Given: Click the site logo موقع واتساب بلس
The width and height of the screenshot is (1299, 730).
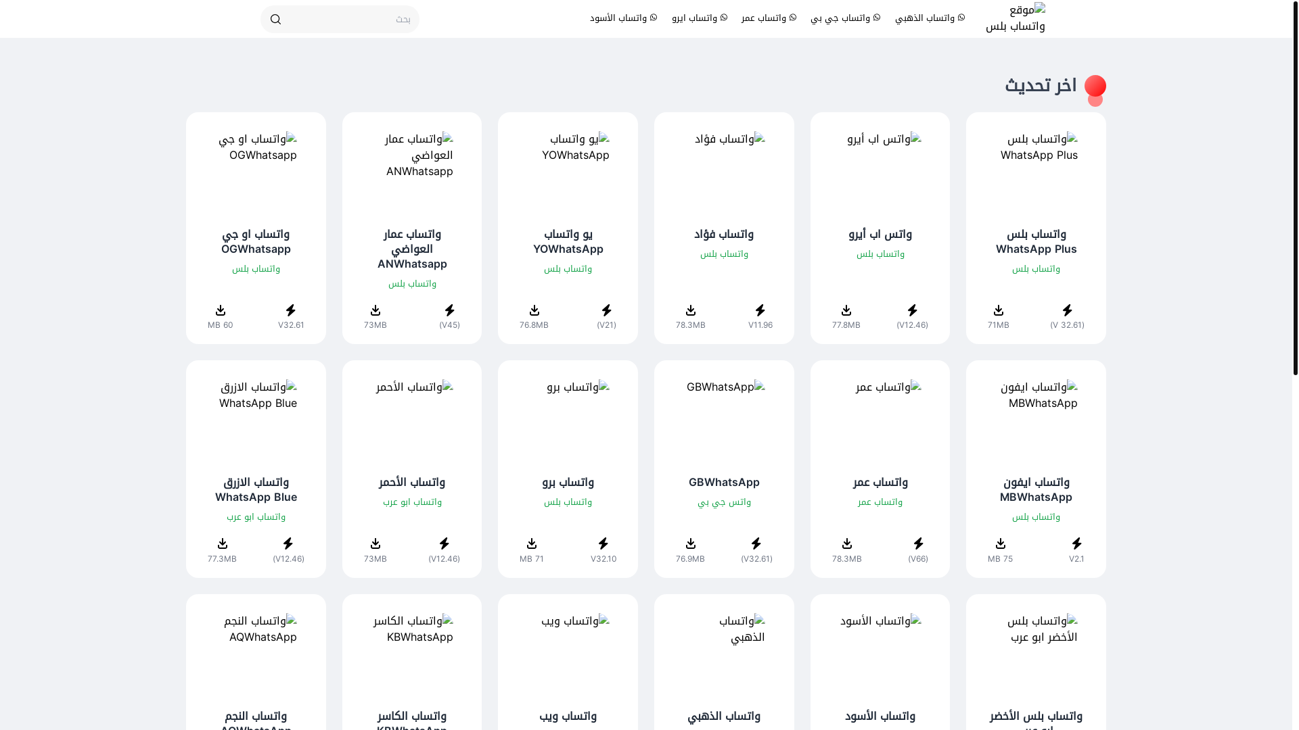Looking at the screenshot, I should 1015,18.
